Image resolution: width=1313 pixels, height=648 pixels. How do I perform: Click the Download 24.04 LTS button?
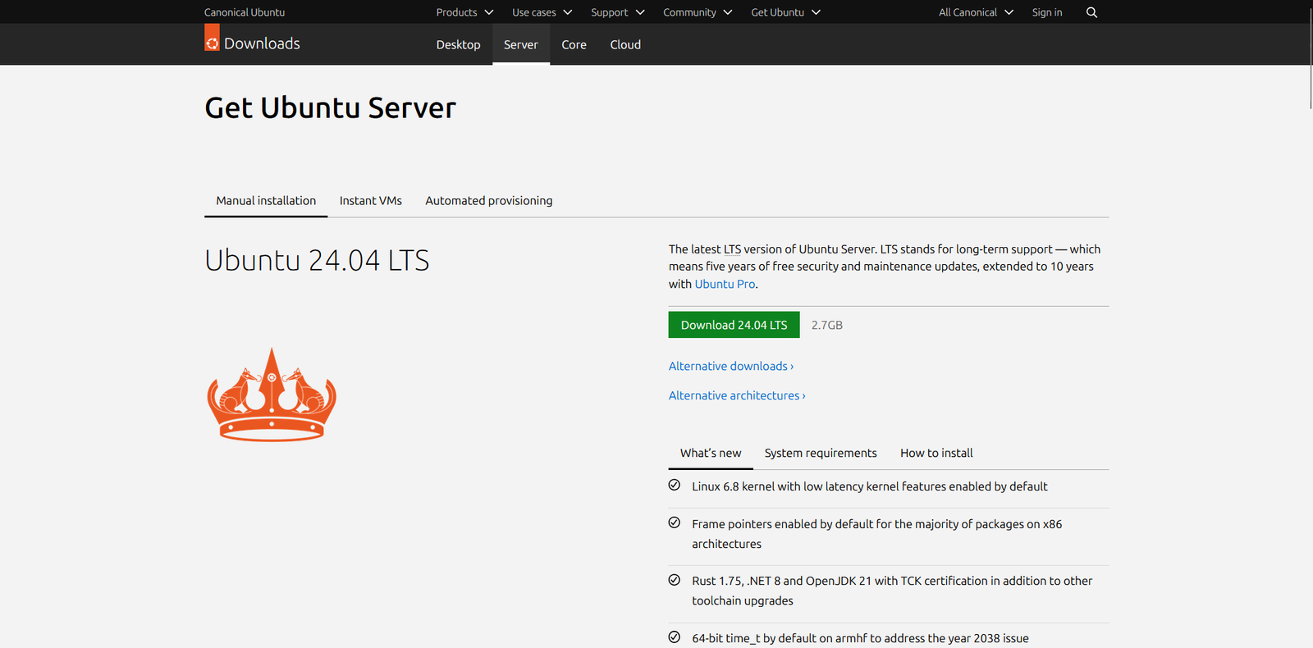[734, 325]
